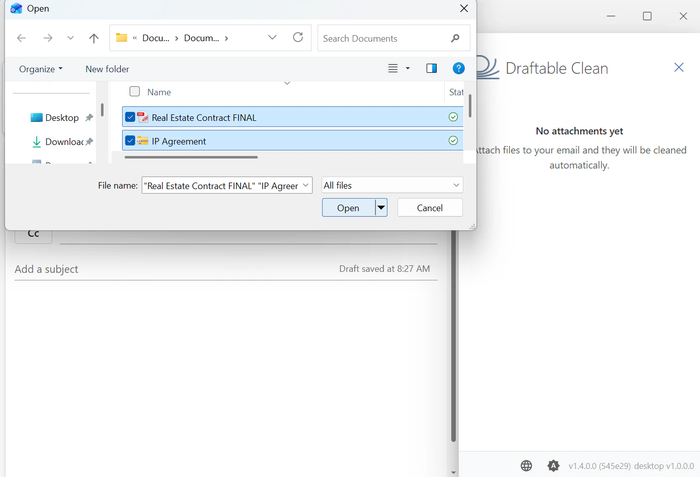Click the horizontal scrollbar in file list
This screenshot has height=477, width=700.
(x=191, y=157)
